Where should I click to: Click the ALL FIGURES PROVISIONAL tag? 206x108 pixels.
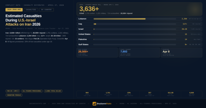[x=32, y=91]
